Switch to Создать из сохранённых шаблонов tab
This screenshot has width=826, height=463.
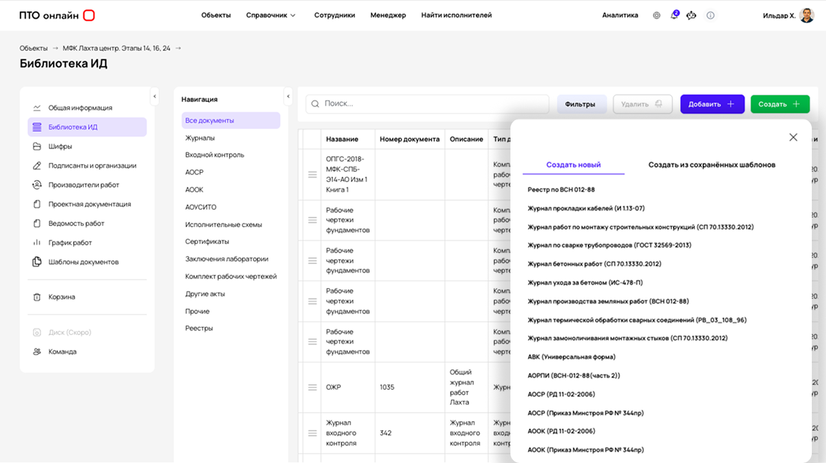tap(711, 165)
